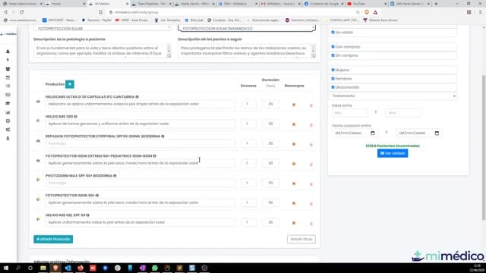Delete the FOTOPROTECTOR ISDIN 50+ row
This screenshot has height=273, width=486.
[x=311, y=204]
